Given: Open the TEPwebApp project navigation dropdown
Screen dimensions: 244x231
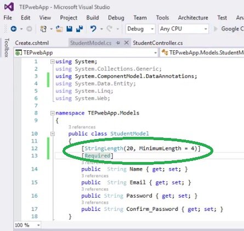Looking at the screenshot, I should (86, 53).
